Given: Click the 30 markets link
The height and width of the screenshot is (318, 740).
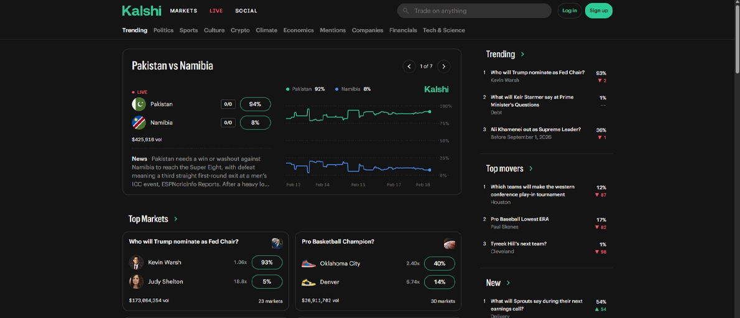Looking at the screenshot, I should pyautogui.click(x=443, y=301).
